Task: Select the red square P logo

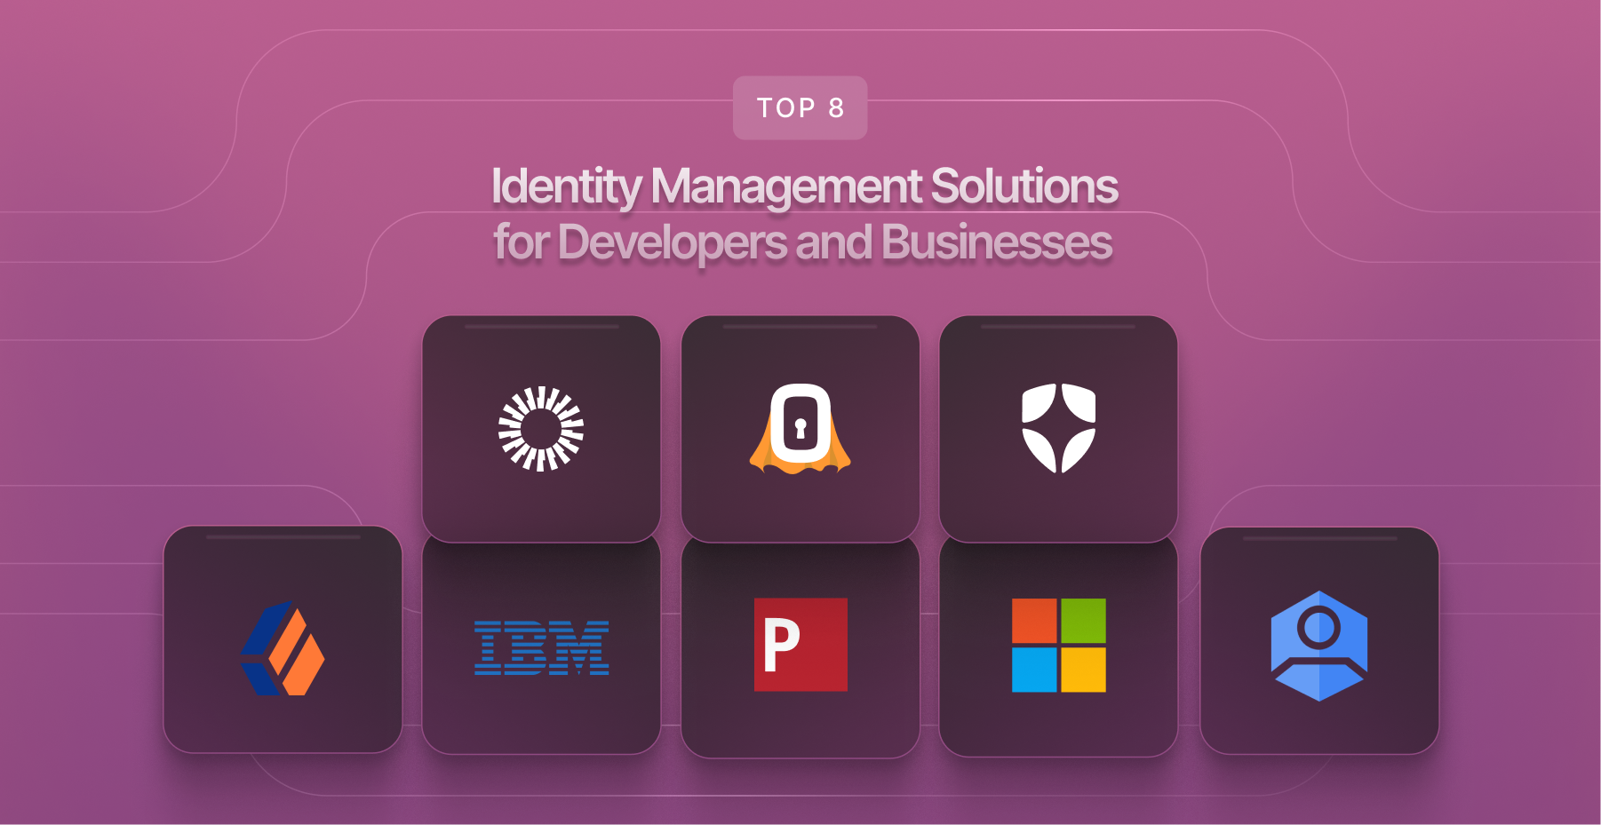Action: click(x=800, y=645)
